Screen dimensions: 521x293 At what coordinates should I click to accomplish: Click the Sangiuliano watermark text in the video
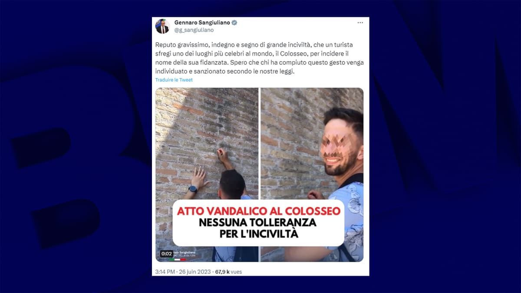coord(184,253)
